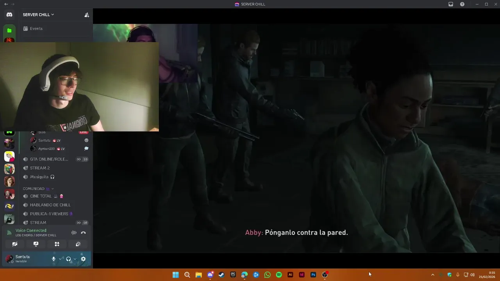Expand the SERVER CHILL server dropdown
This screenshot has height=281, width=500.
(38, 15)
